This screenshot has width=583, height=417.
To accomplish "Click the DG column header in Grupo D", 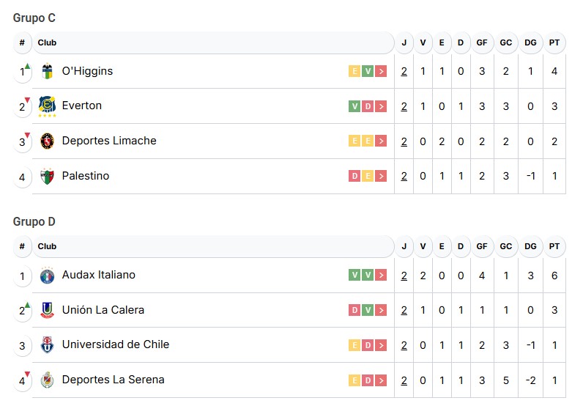I will (x=530, y=246).
